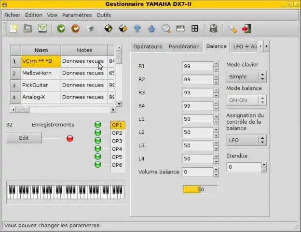This screenshot has height=232, width=301.
Task: Click the L1 value field
Action: (198, 119)
